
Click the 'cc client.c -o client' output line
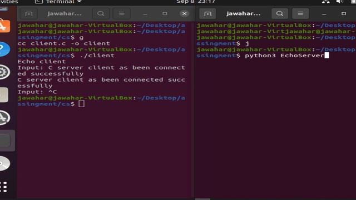(x=64, y=43)
